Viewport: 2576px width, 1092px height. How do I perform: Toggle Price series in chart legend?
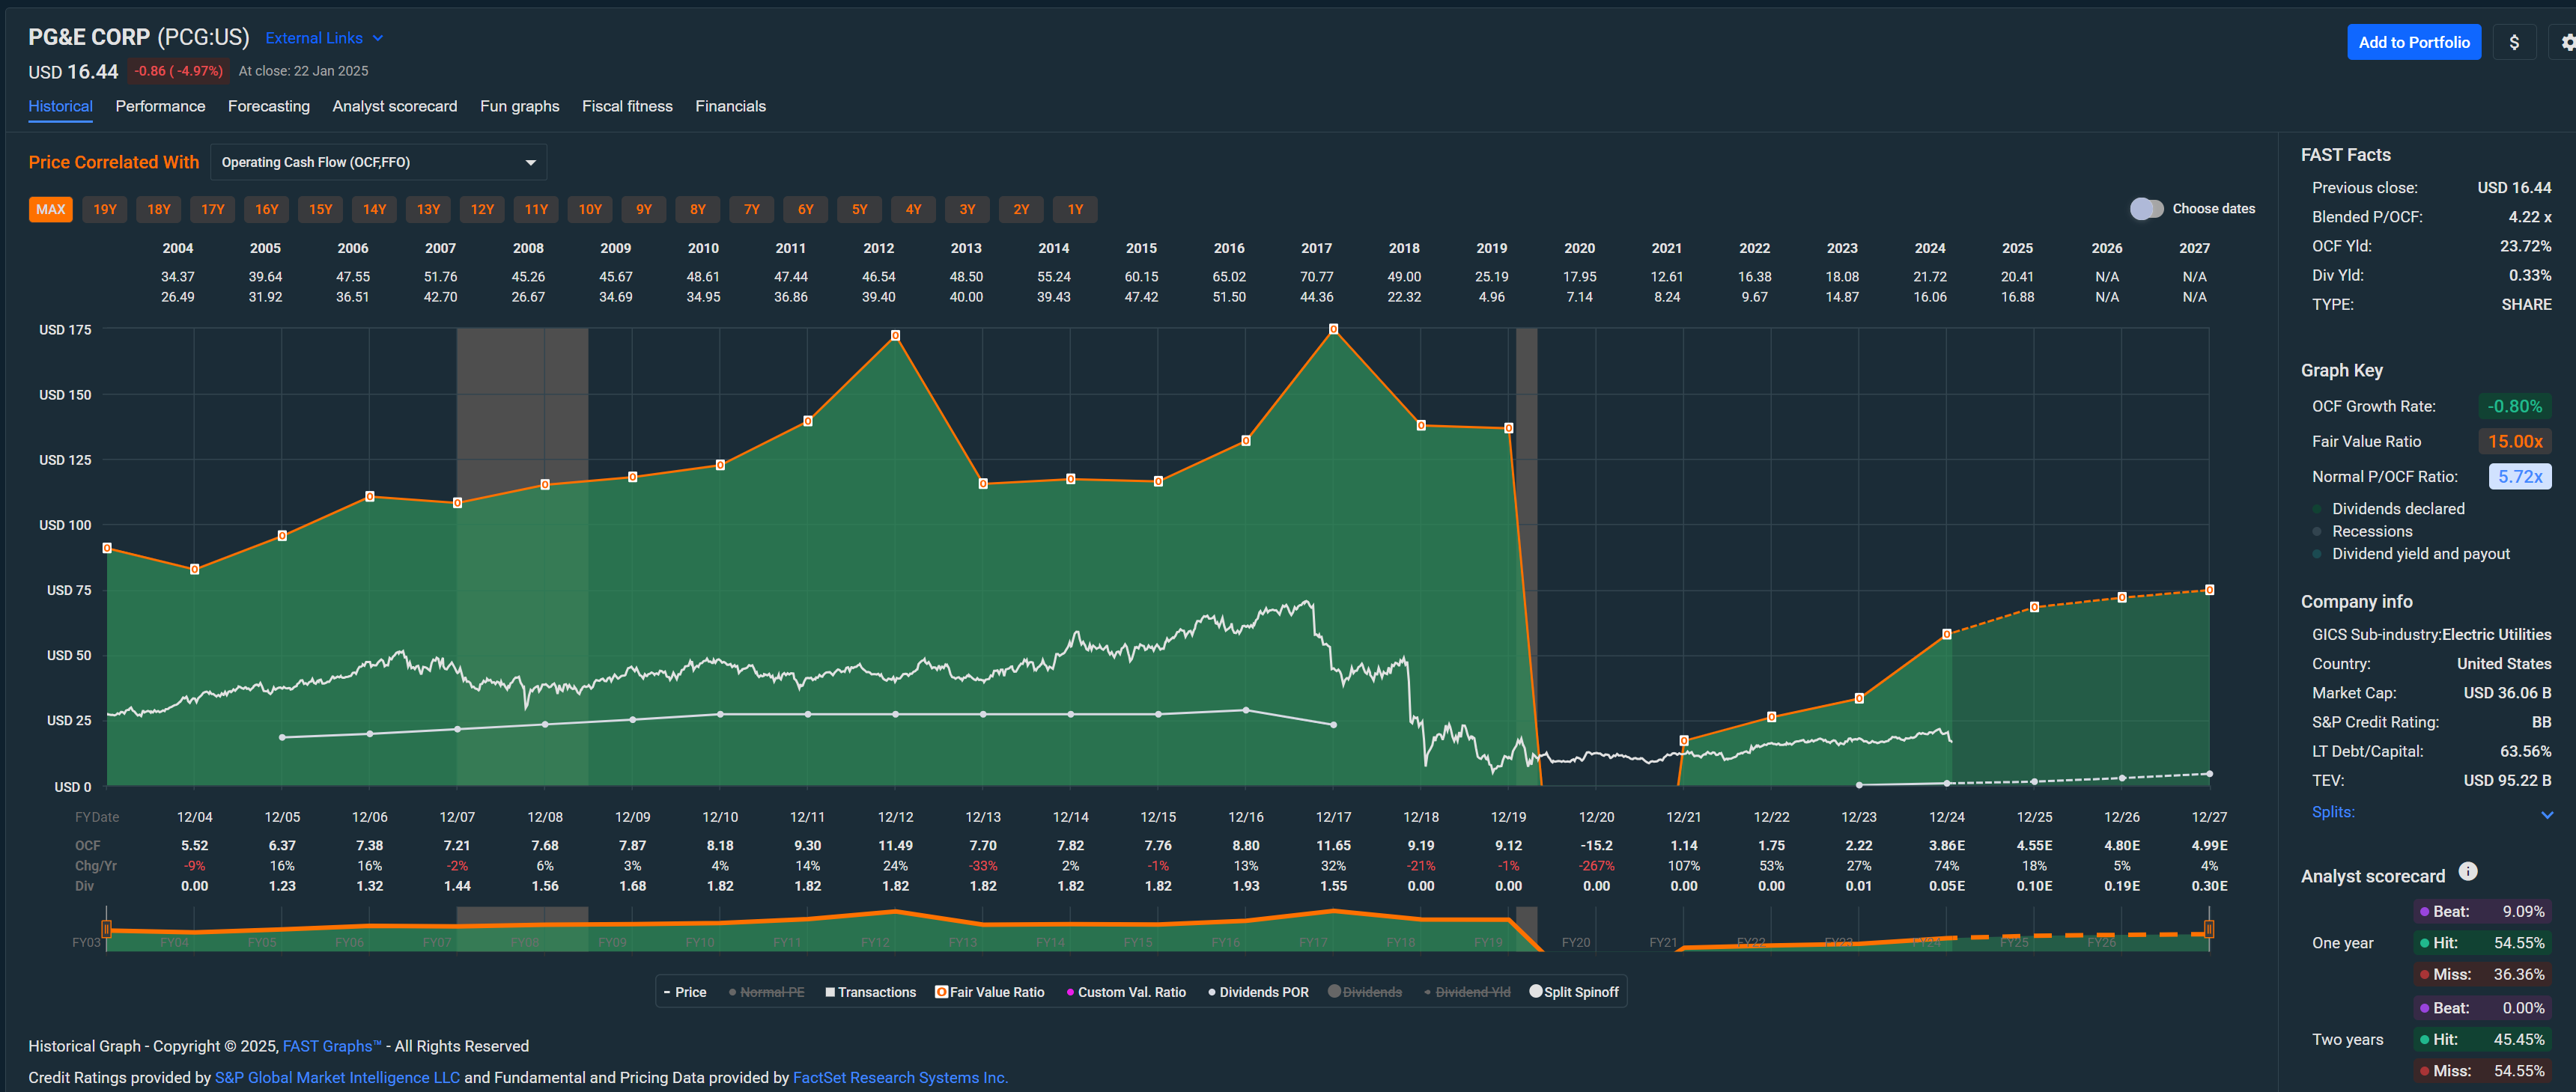[x=685, y=992]
